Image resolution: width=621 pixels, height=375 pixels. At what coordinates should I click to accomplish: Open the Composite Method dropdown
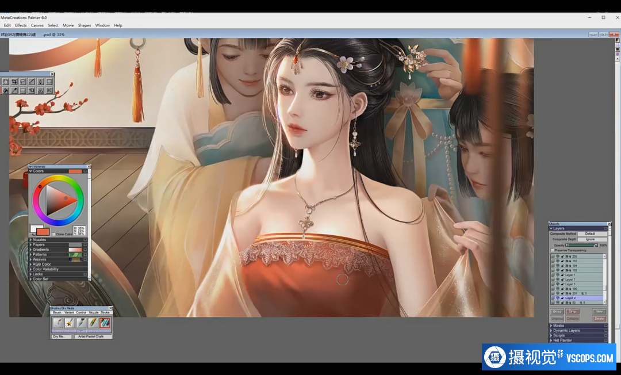point(592,234)
